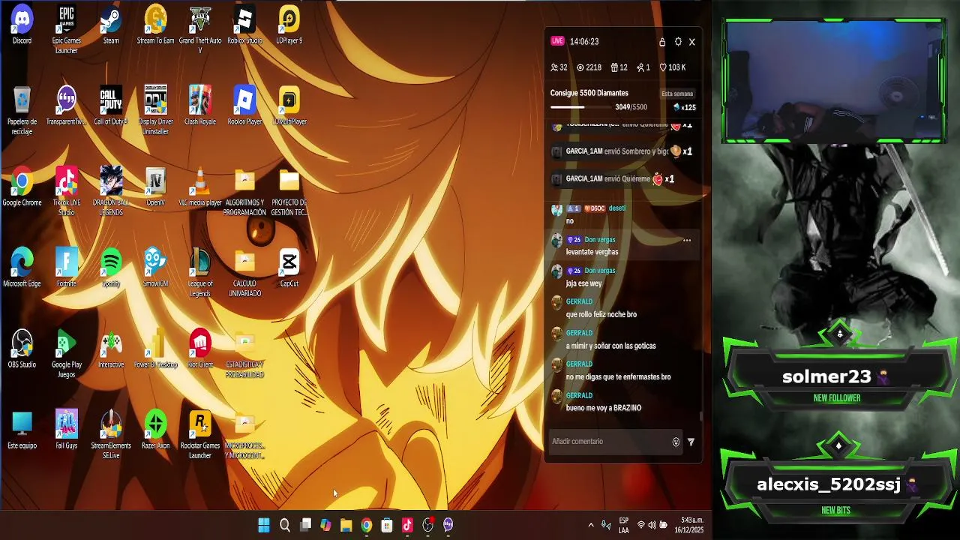Open taskbar Search
This screenshot has height=540, width=960.
coord(285,525)
